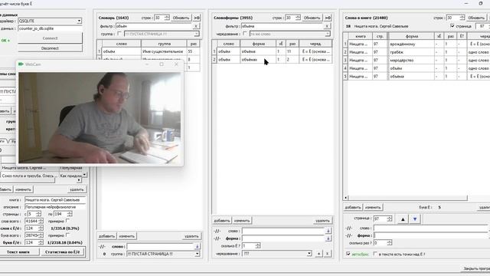
Task: Click the описание input field
Action: pyautogui.click(x=55, y=207)
